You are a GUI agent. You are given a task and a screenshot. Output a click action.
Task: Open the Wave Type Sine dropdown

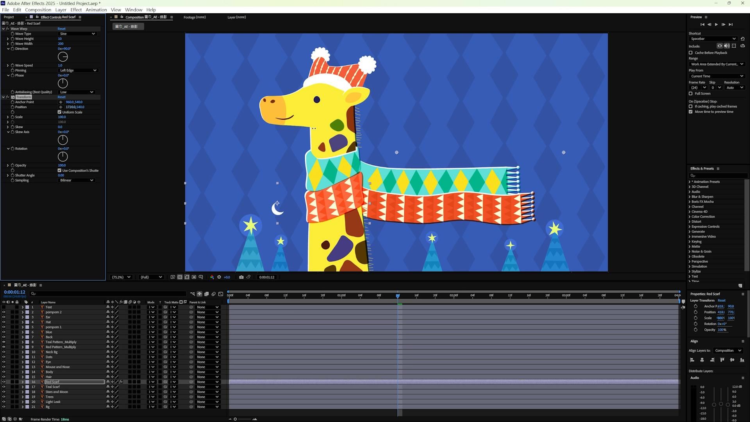pyautogui.click(x=77, y=34)
